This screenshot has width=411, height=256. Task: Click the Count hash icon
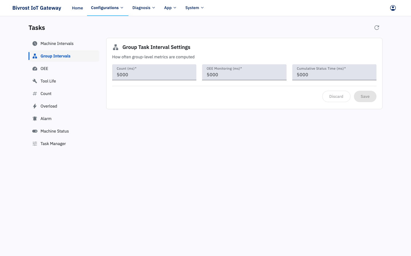click(35, 94)
